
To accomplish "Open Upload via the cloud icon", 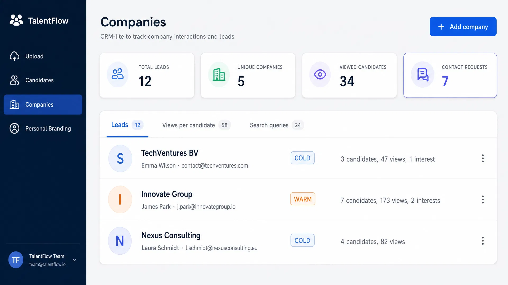I will (15, 56).
